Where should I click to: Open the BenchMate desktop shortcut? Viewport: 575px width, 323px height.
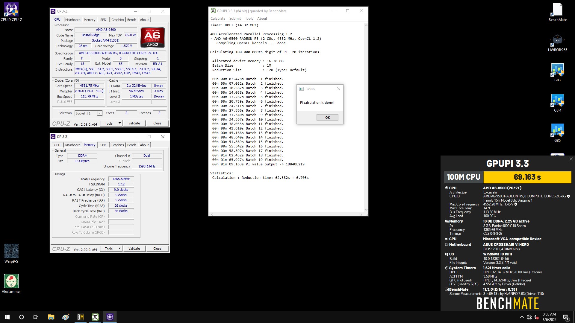557,12
